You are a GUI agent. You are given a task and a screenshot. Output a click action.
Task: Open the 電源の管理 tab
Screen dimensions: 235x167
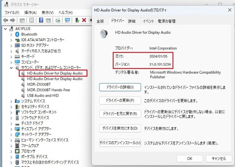tap(166, 21)
